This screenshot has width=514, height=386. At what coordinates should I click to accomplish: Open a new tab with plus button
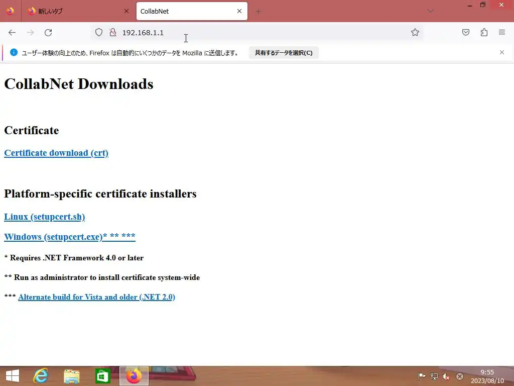259,12
